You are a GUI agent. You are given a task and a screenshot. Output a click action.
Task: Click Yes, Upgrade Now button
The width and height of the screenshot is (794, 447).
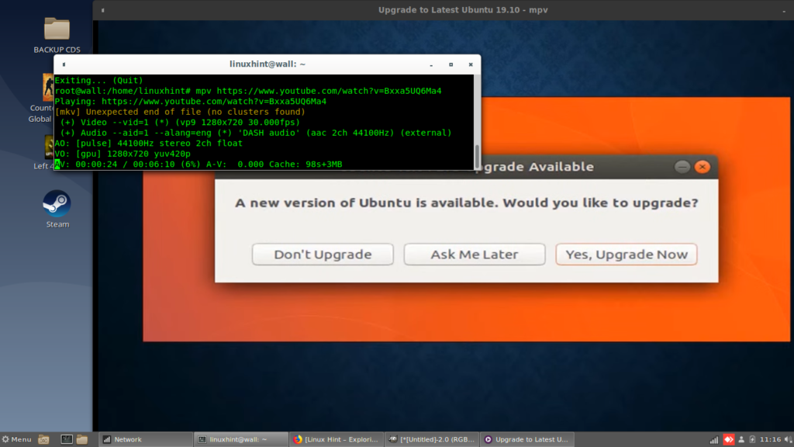627,255
